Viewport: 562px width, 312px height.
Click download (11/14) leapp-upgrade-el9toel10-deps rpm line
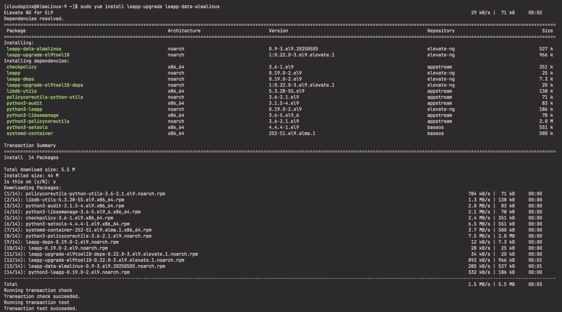101,255
